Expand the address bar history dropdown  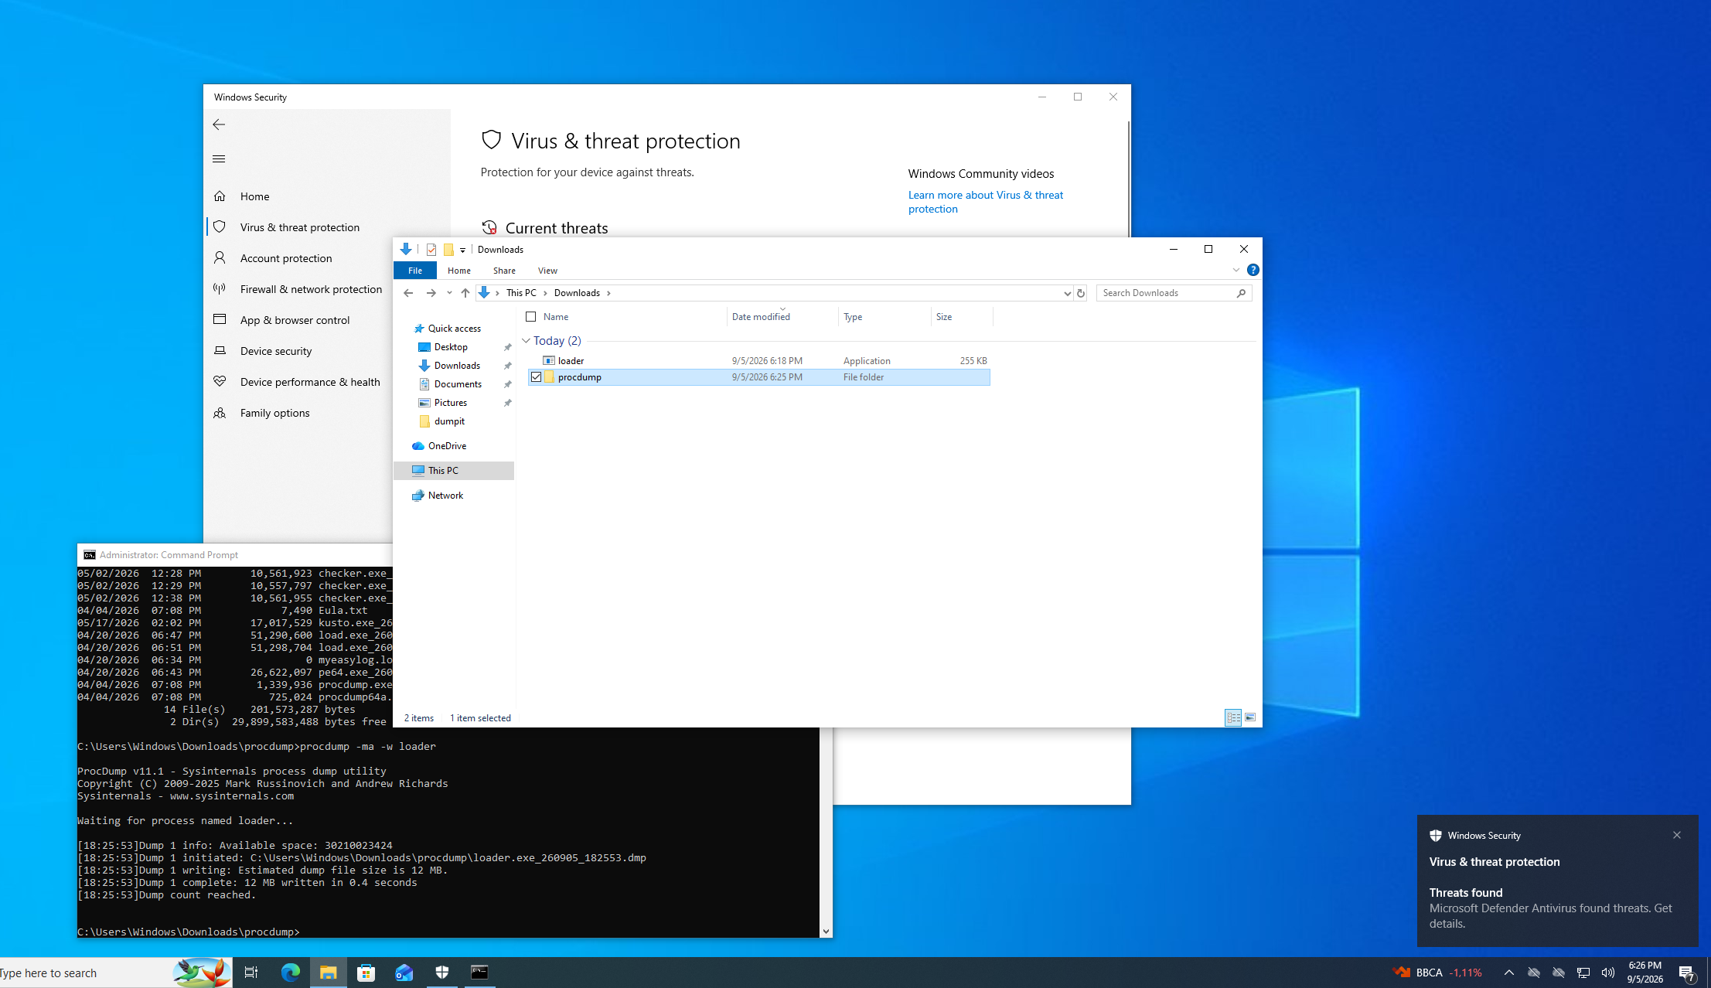pyautogui.click(x=1067, y=293)
